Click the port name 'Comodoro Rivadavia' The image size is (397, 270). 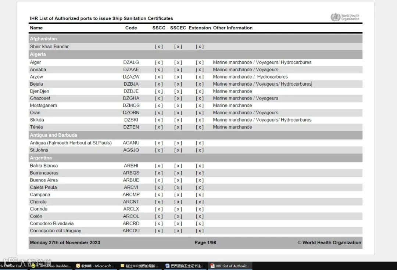click(x=52, y=223)
